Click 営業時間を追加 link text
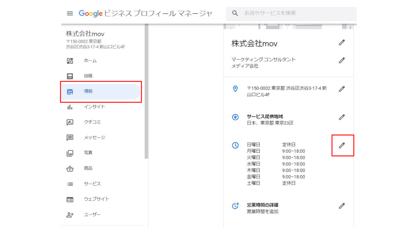Image resolution: width=418 pixels, height=235 pixels. (x=263, y=211)
